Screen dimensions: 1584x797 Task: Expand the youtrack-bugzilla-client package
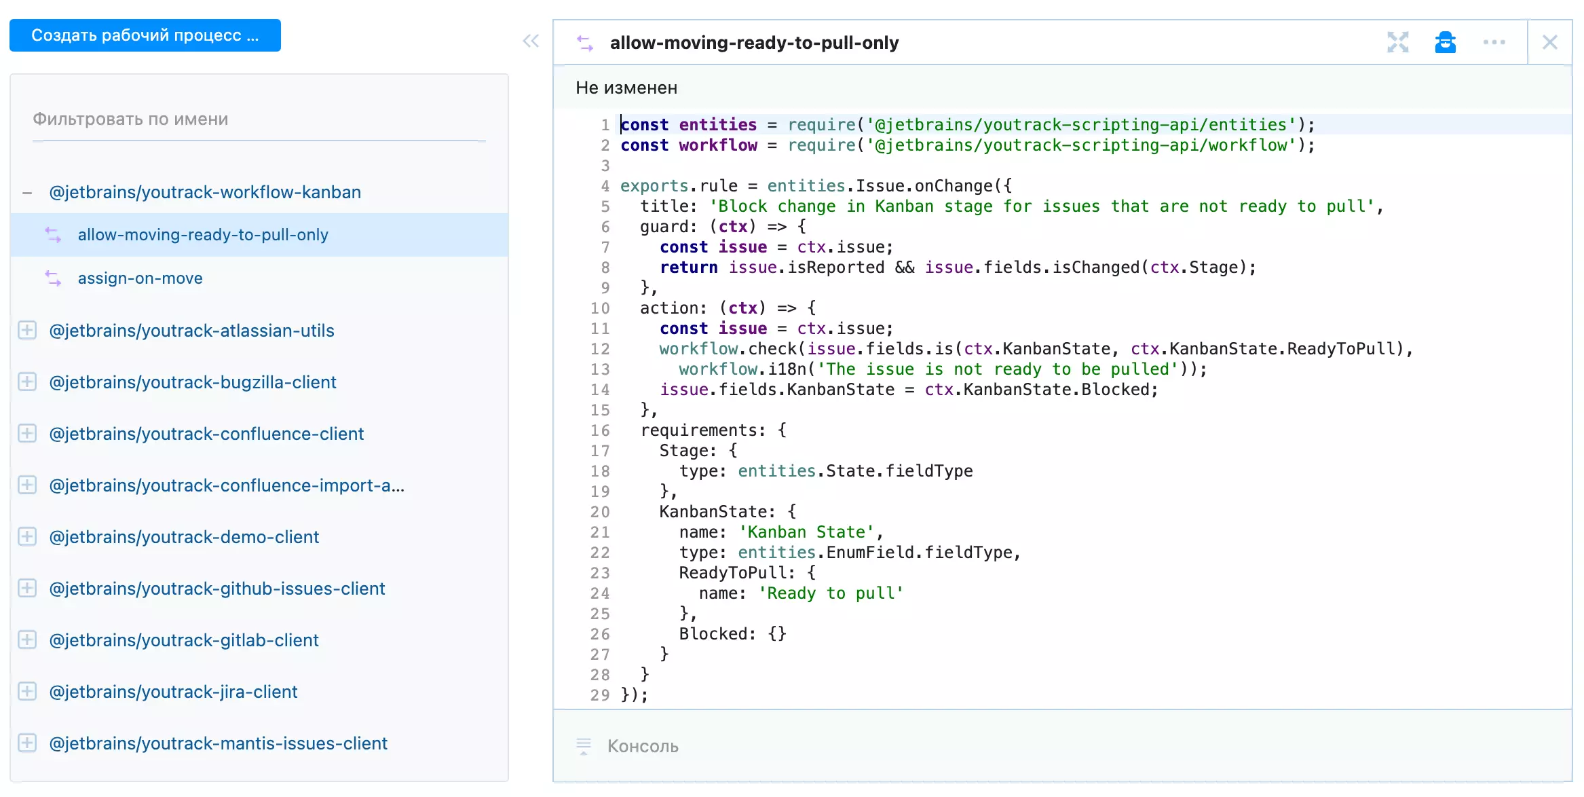pyautogui.click(x=27, y=382)
